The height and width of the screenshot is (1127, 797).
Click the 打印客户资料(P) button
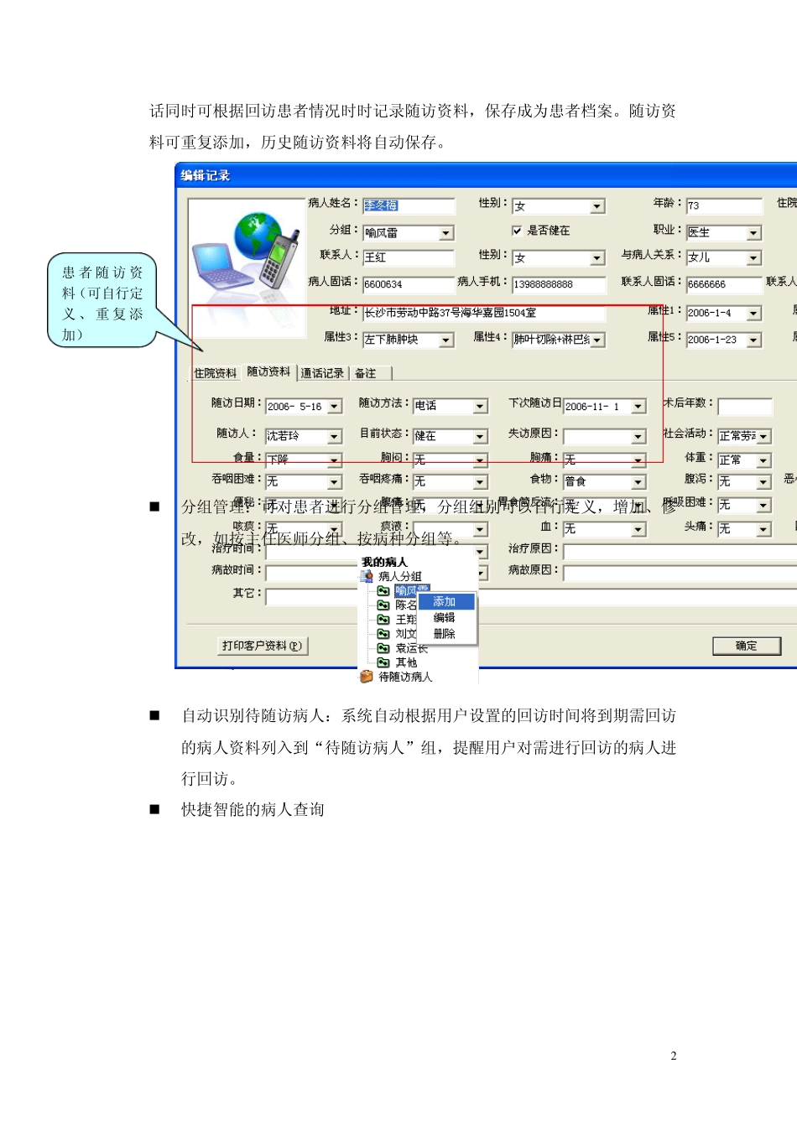pos(263,646)
